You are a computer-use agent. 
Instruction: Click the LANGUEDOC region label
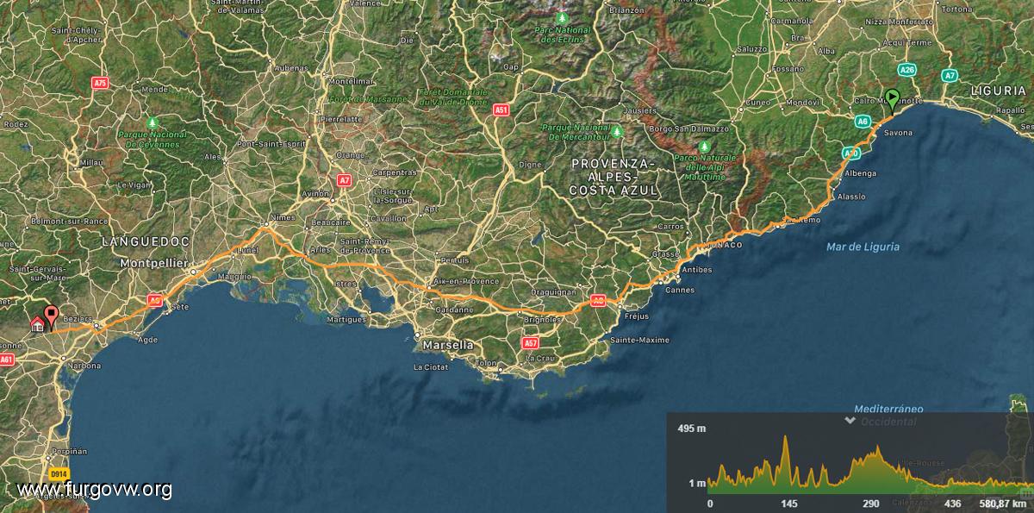144,241
